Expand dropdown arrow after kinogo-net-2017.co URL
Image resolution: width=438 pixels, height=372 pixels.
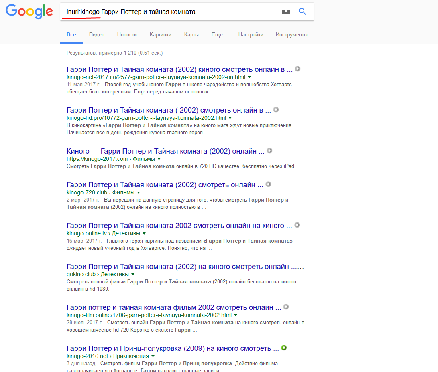tap(249, 77)
